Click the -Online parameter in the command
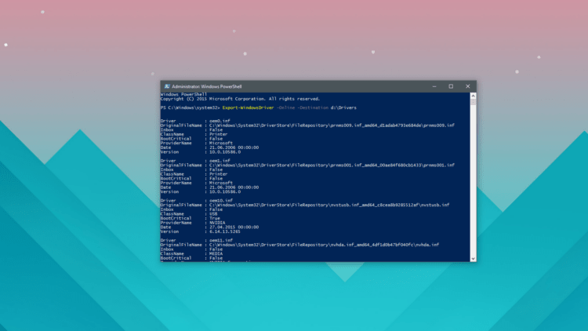588x331 pixels. tap(285, 107)
